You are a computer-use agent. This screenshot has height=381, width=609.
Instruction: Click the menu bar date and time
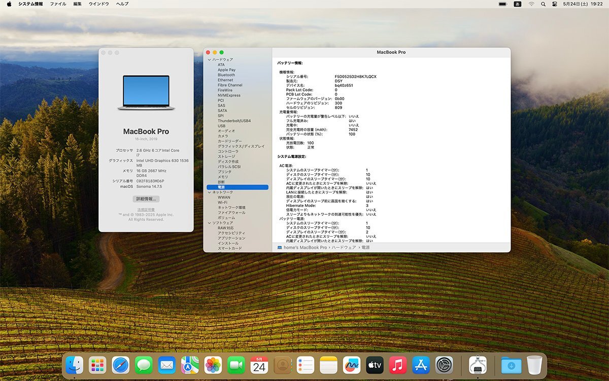point(583,4)
